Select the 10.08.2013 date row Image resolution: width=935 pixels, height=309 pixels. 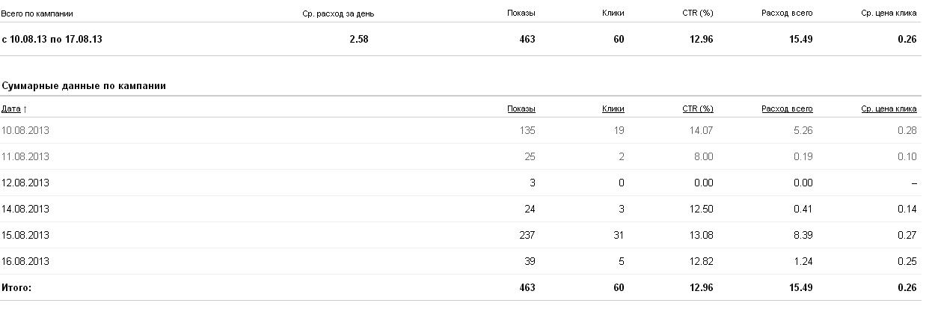[x=25, y=131]
